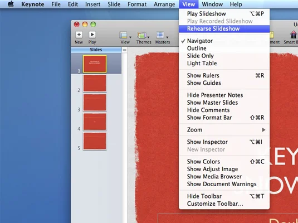This screenshot has height=223, width=298.
Task: Click the red close window button
Action: [x=77, y=25]
